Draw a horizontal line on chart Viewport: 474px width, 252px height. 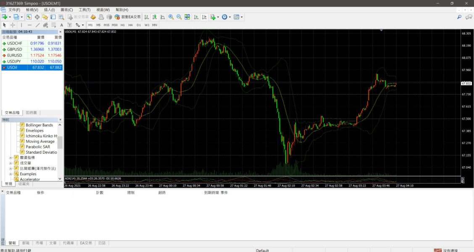[29, 25]
